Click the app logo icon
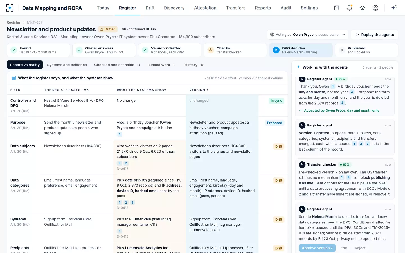405x253 pixels. [x=10, y=8]
